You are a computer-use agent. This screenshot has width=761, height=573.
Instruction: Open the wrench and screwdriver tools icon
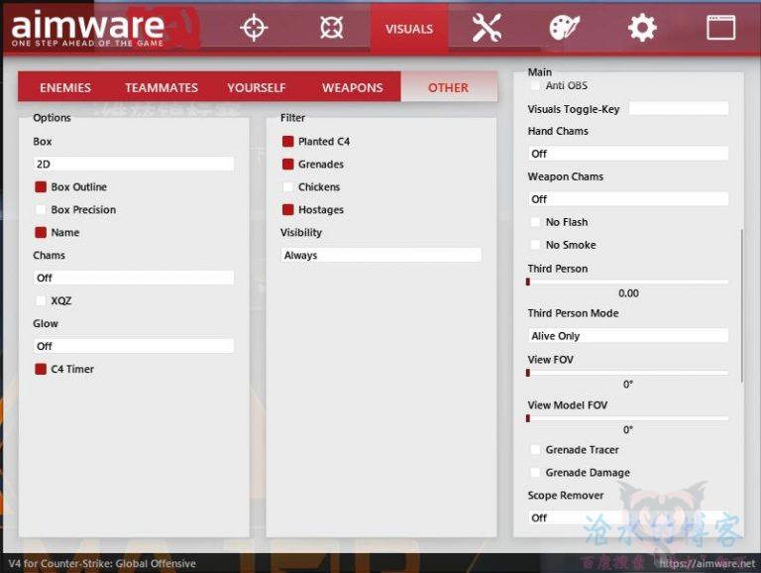487,28
